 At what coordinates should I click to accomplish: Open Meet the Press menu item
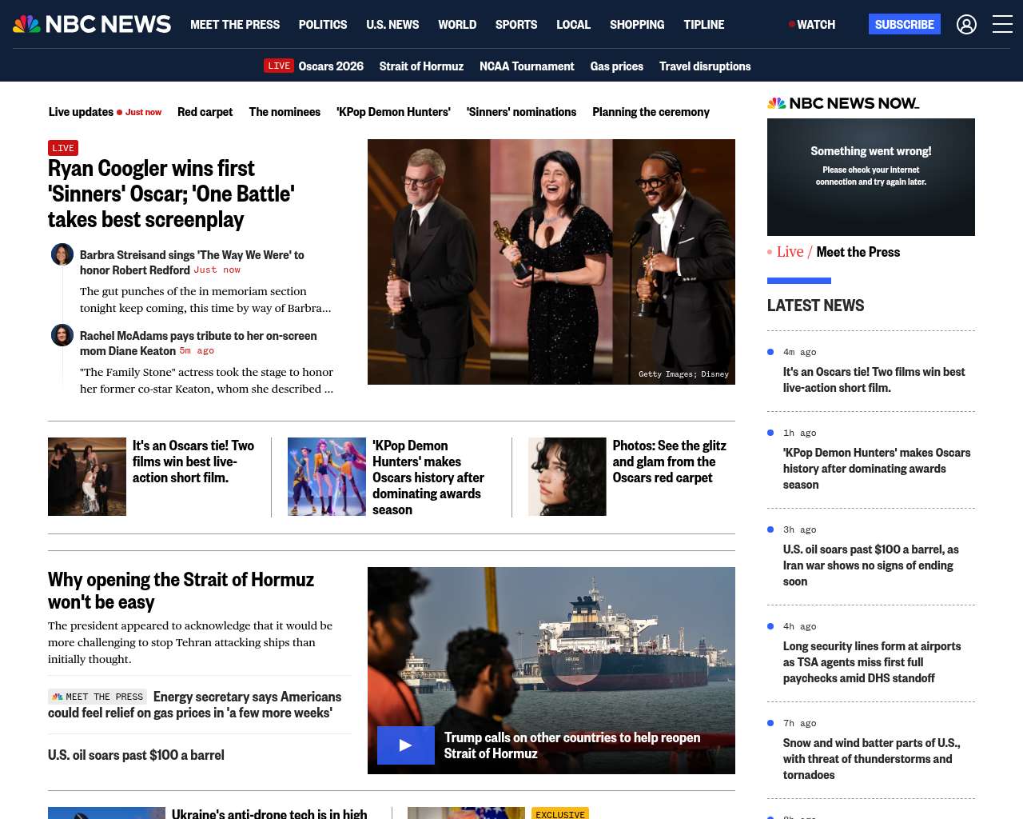[x=235, y=25]
